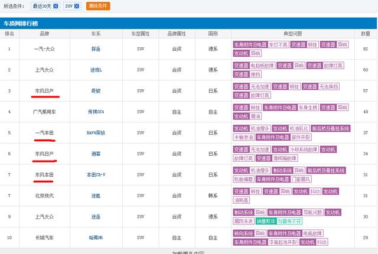Open the 本田CR-V car series link

point(95,175)
